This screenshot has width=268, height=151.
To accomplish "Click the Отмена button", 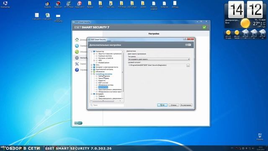I will tap(173, 105).
